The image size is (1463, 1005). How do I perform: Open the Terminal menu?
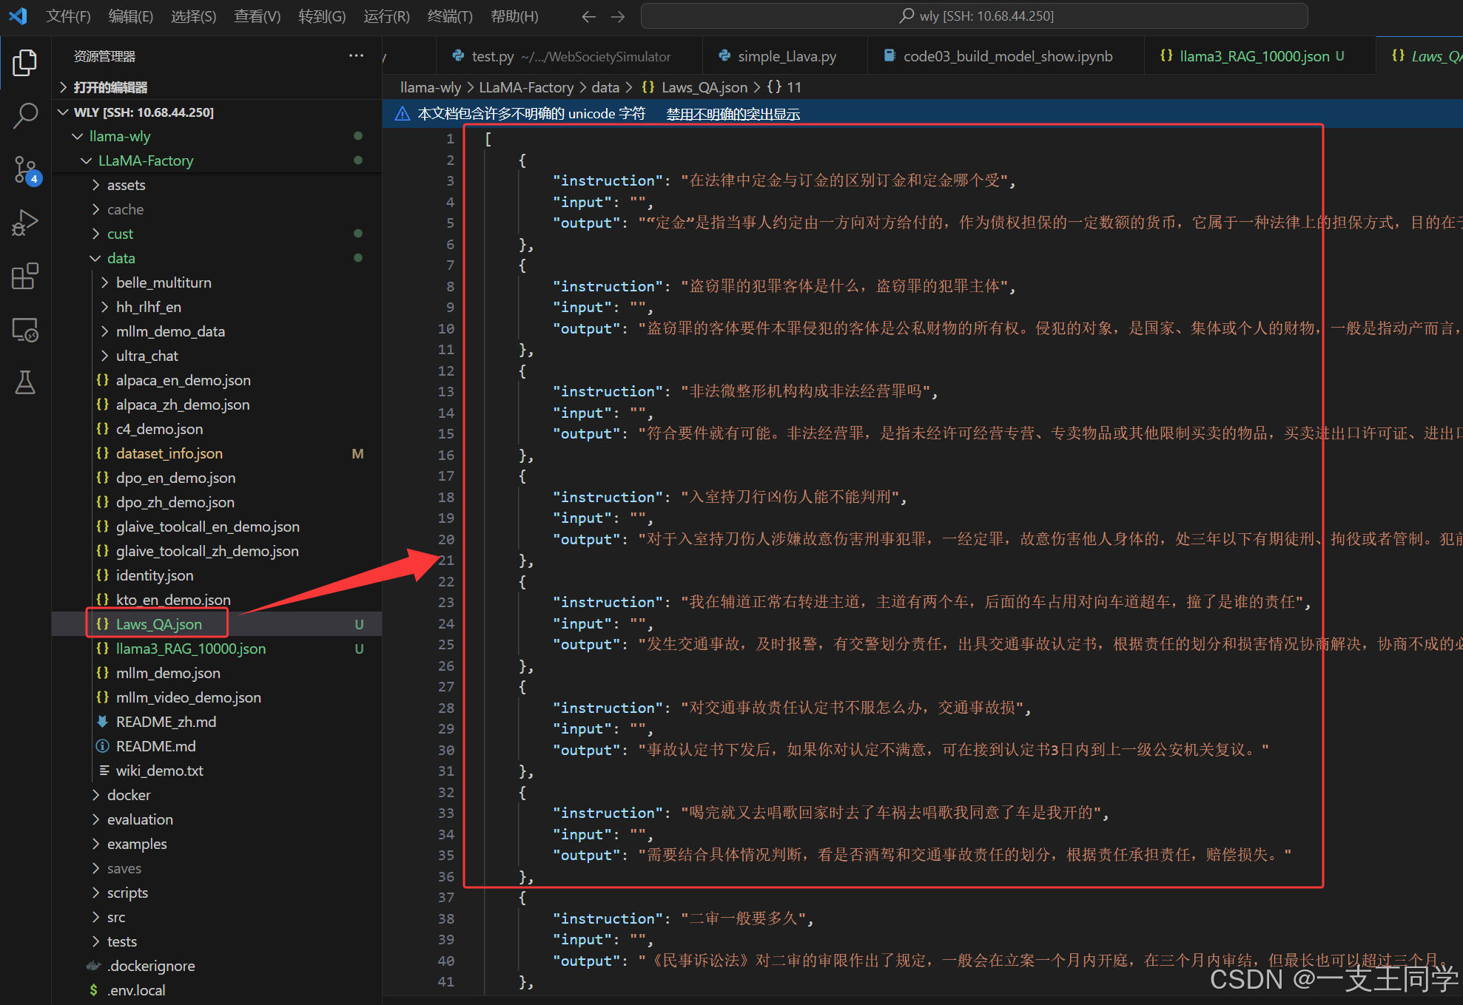tap(450, 16)
